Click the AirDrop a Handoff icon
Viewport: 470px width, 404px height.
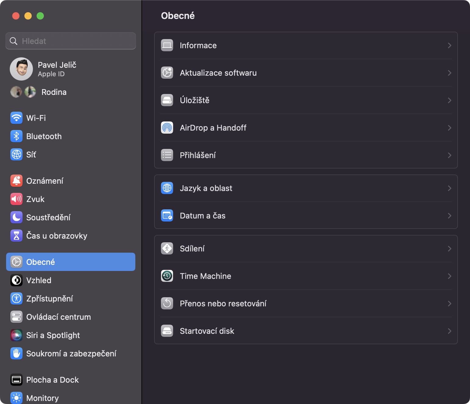(167, 128)
